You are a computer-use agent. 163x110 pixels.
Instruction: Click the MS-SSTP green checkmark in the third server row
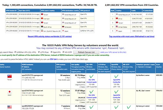point(129,107)
